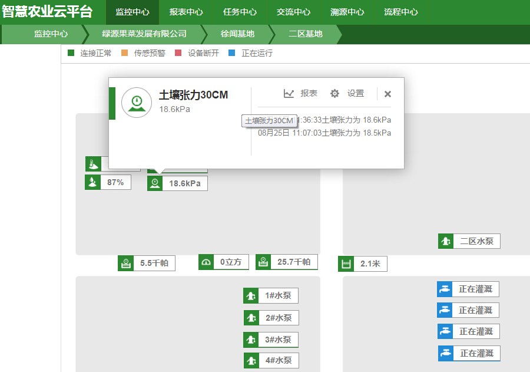
Task: Click the 5.5千帕 pressure sensor icon
Action: [x=125, y=264]
